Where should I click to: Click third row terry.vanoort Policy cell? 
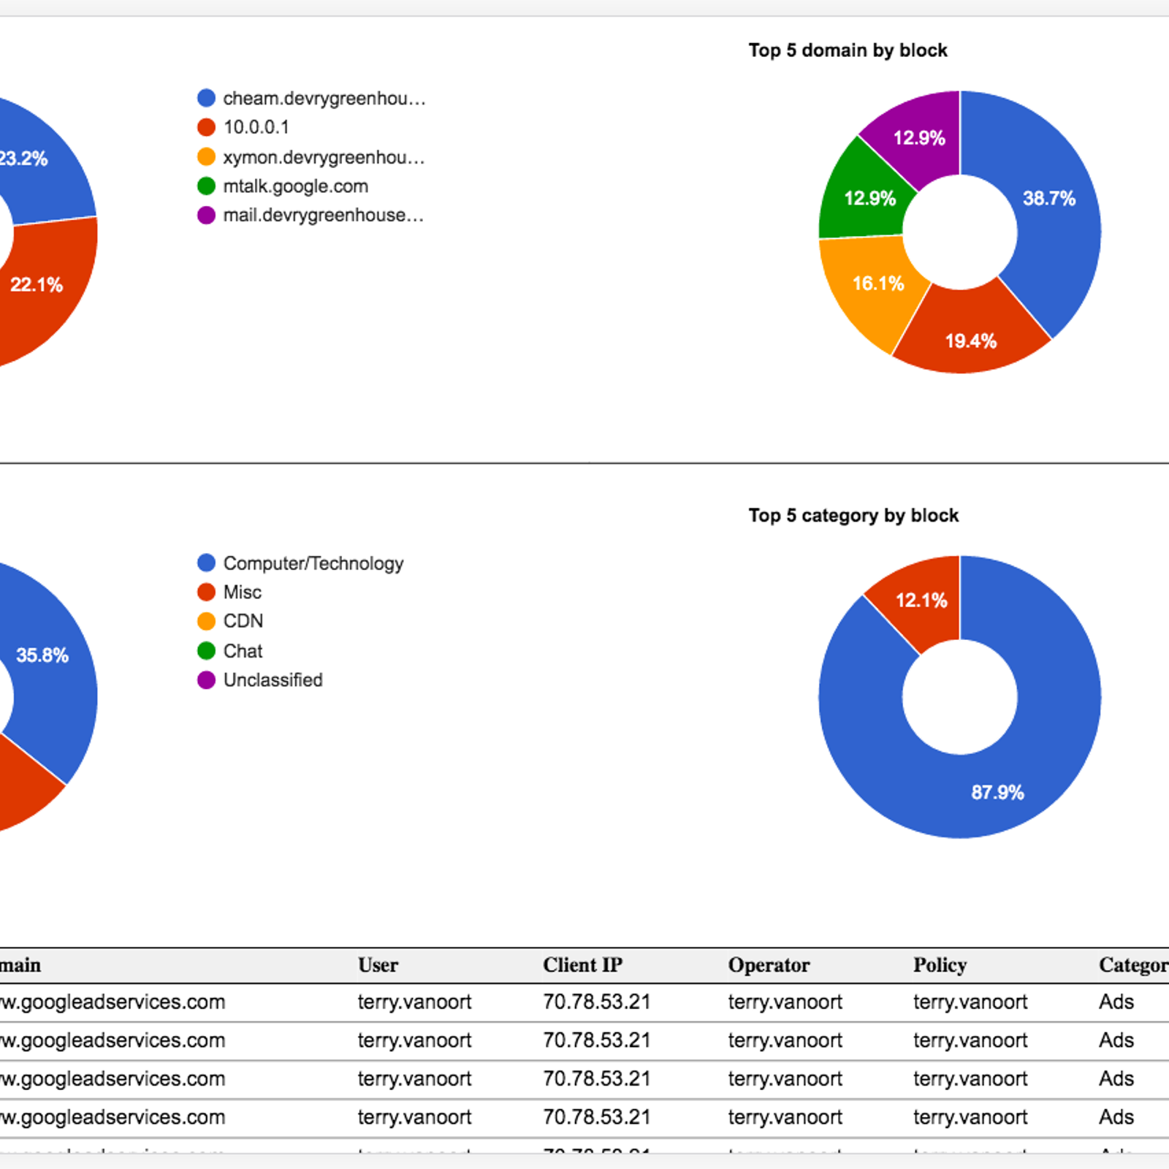click(x=970, y=1079)
